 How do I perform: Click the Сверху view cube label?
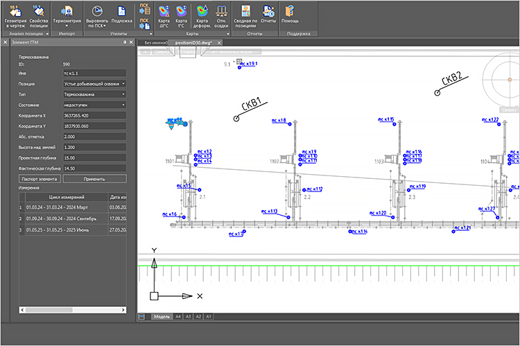[x=509, y=110]
